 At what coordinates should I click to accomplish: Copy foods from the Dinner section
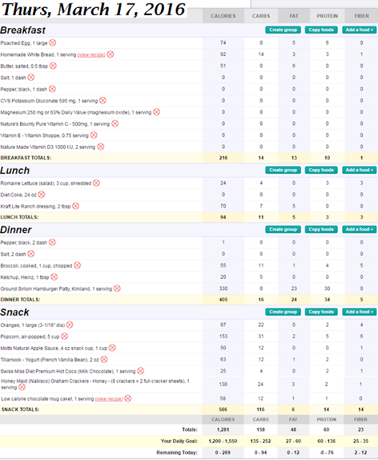[321, 229]
